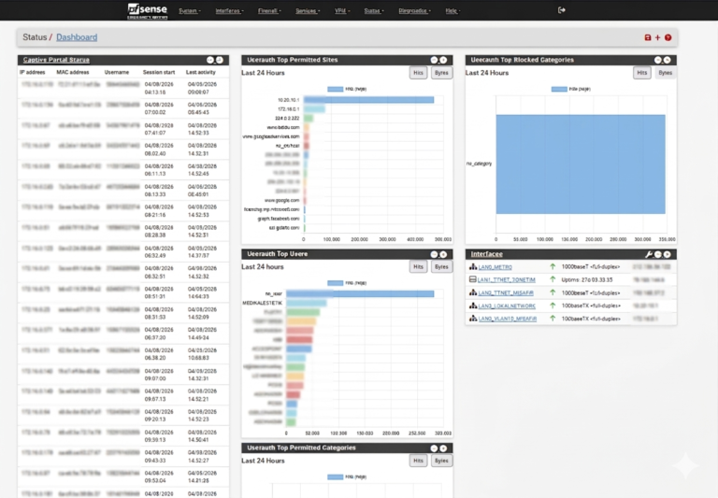Close the Captive Portal Status widget
Screen dimensions: 718x498
coord(220,60)
